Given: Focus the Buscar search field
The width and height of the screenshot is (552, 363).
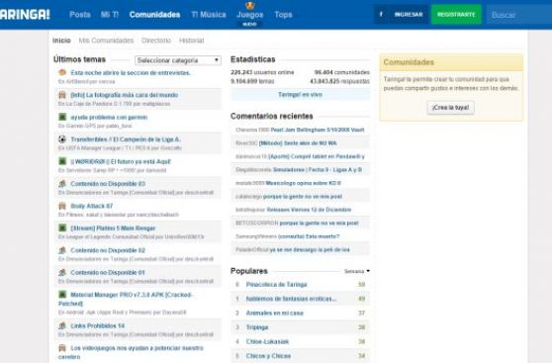Looking at the screenshot, I should 519,15.
